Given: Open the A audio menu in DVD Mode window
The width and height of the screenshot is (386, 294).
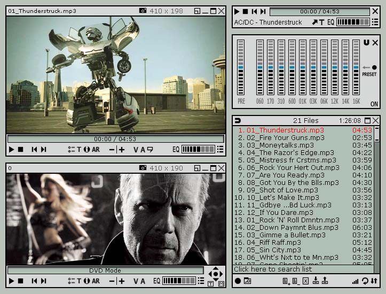Looking at the screenshot, I should pos(143,281).
